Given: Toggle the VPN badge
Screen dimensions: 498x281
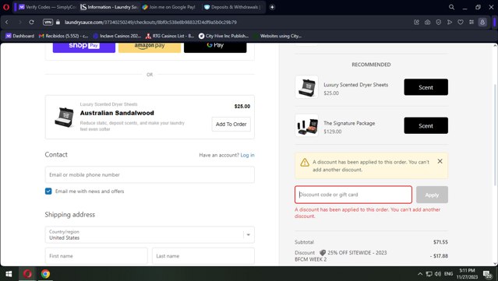Looking at the screenshot, I should pyautogui.click(x=48, y=23).
